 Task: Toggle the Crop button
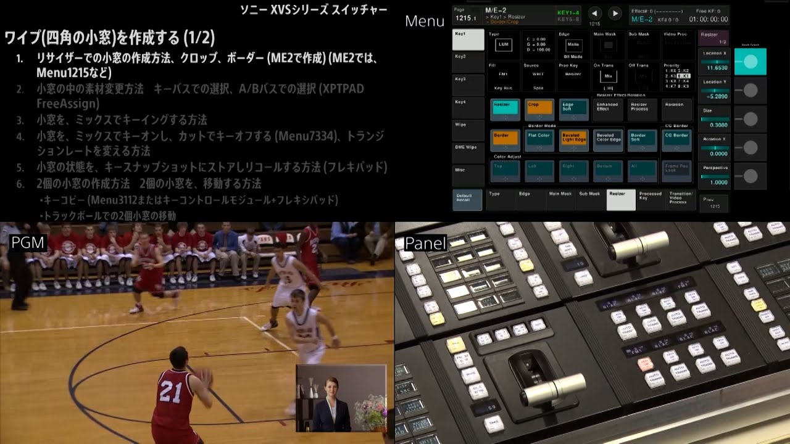click(x=540, y=110)
